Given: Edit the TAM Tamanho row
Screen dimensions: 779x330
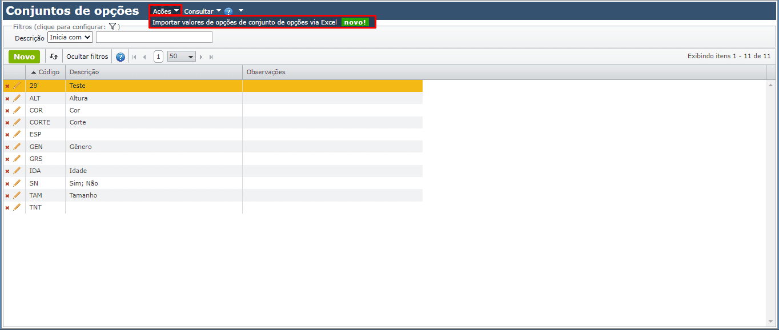Looking at the screenshot, I should point(17,195).
